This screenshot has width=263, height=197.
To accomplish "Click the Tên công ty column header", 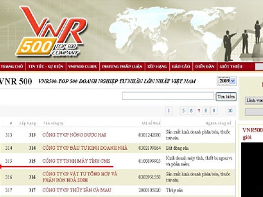I will click(x=53, y=123).
